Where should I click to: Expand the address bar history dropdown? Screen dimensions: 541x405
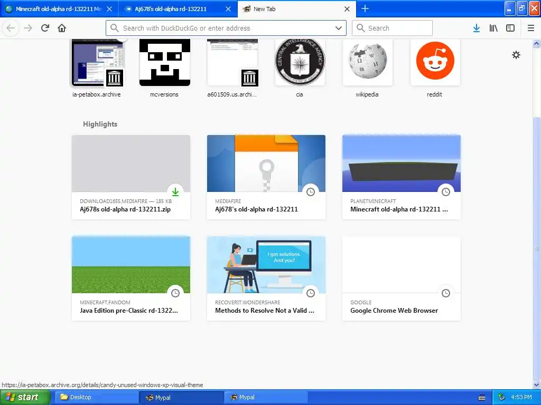pyautogui.click(x=339, y=28)
